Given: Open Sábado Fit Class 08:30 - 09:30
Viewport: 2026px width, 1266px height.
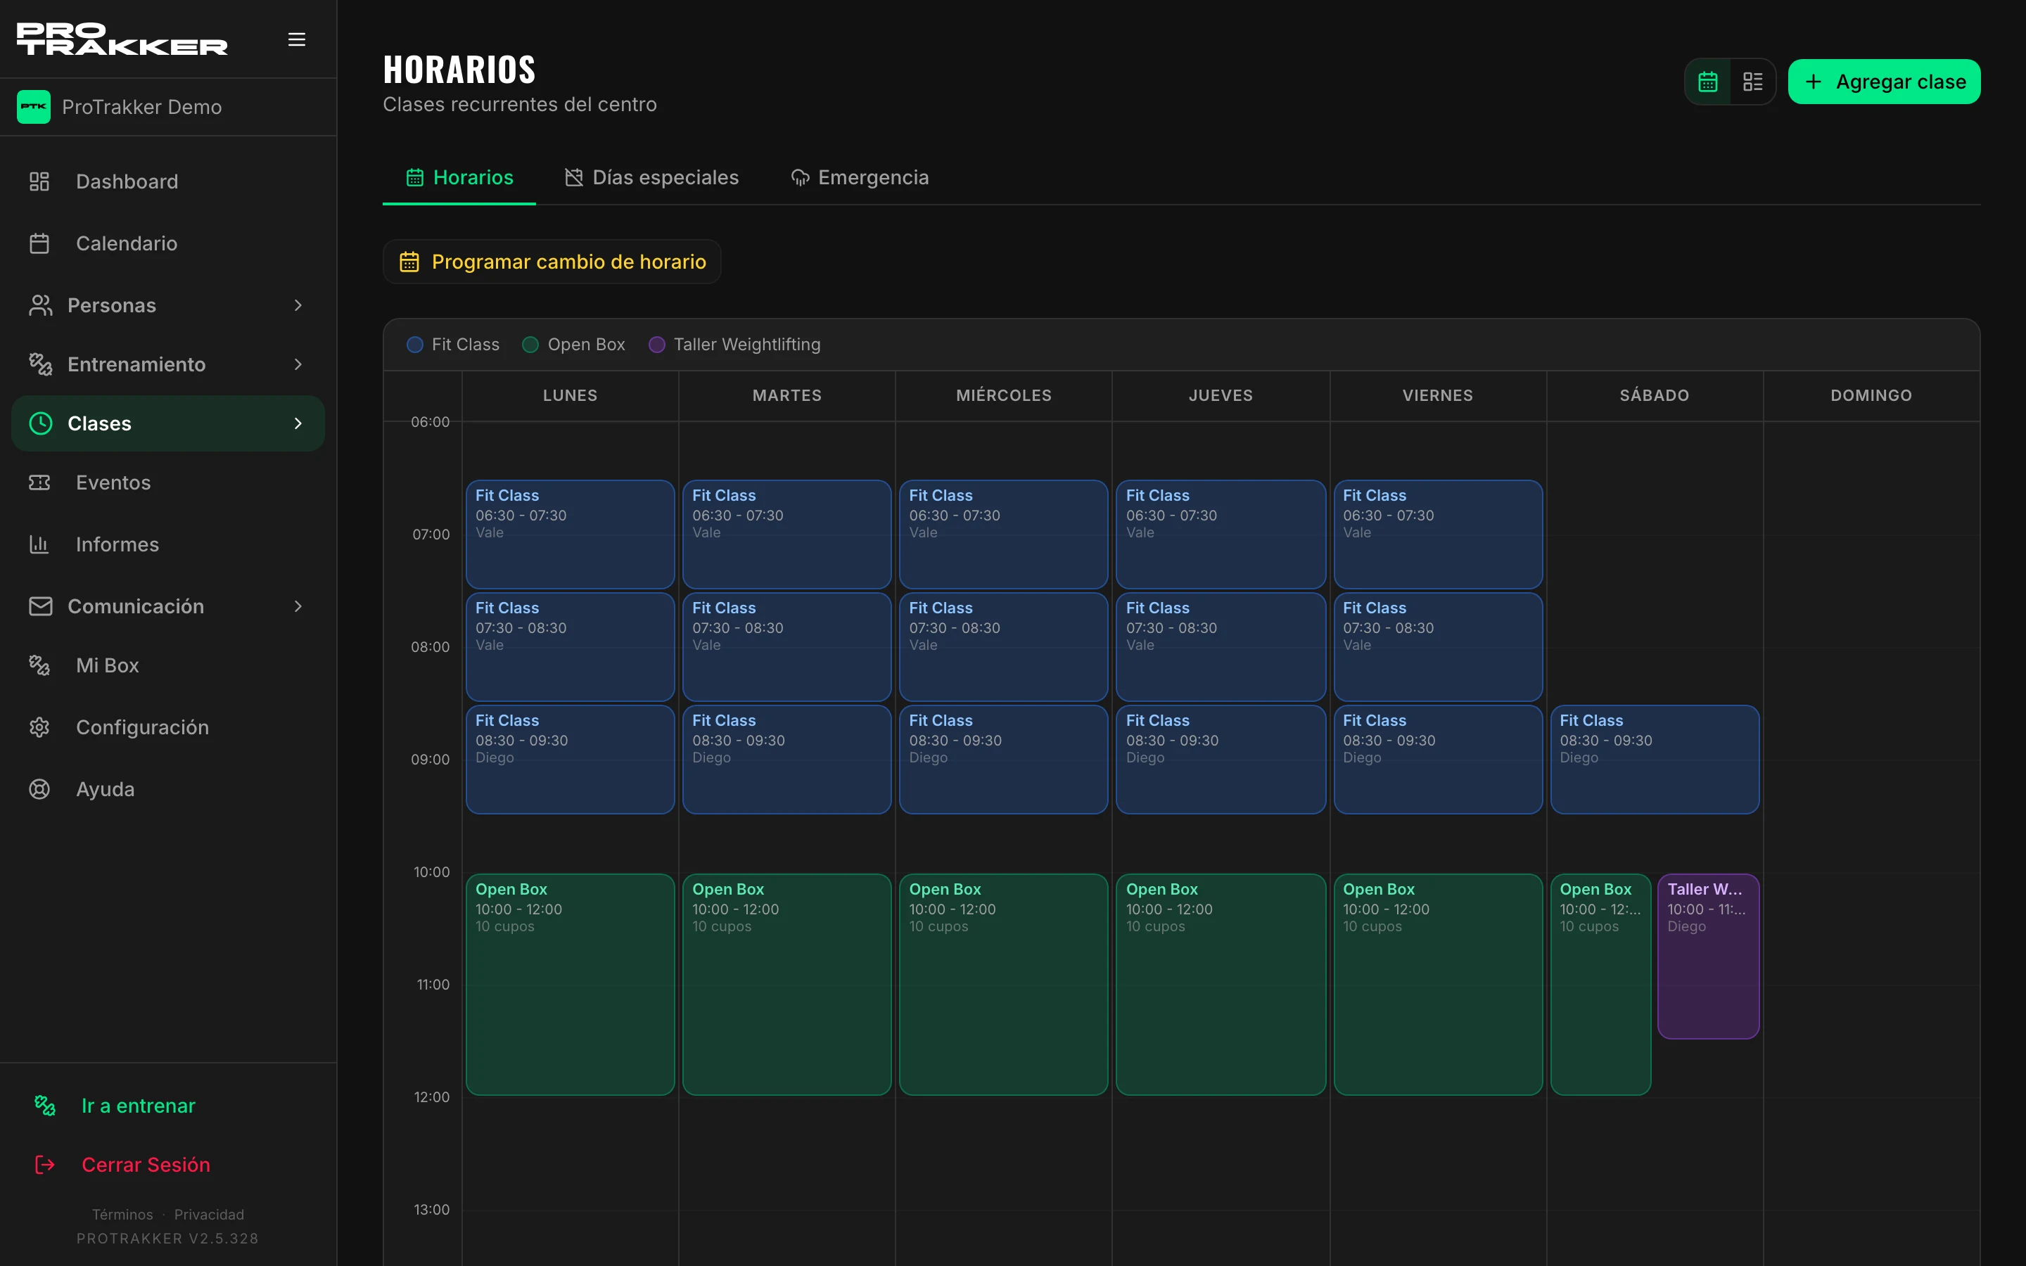Looking at the screenshot, I should coord(1655,759).
